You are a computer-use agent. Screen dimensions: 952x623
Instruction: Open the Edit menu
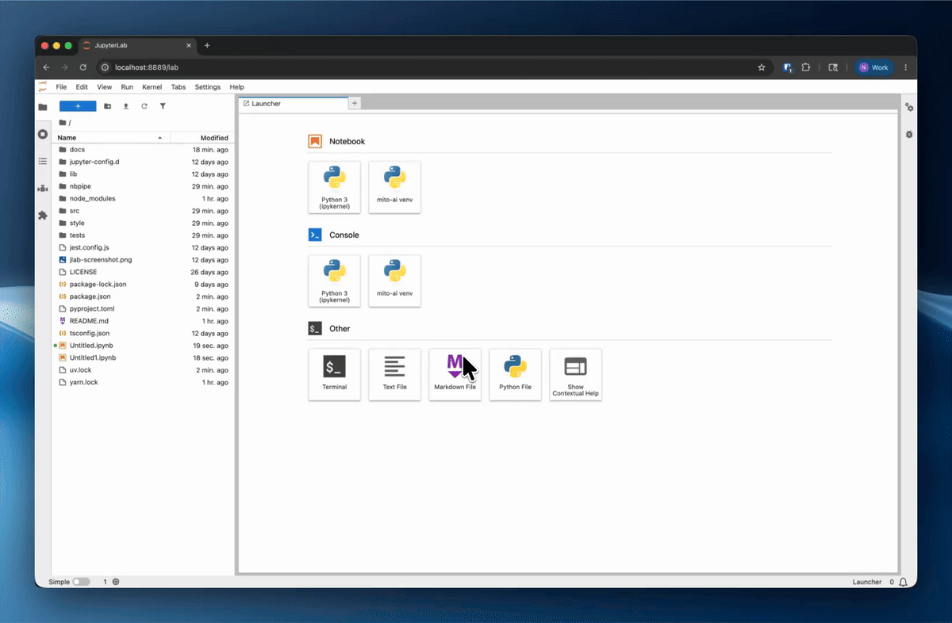tap(82, 87)
